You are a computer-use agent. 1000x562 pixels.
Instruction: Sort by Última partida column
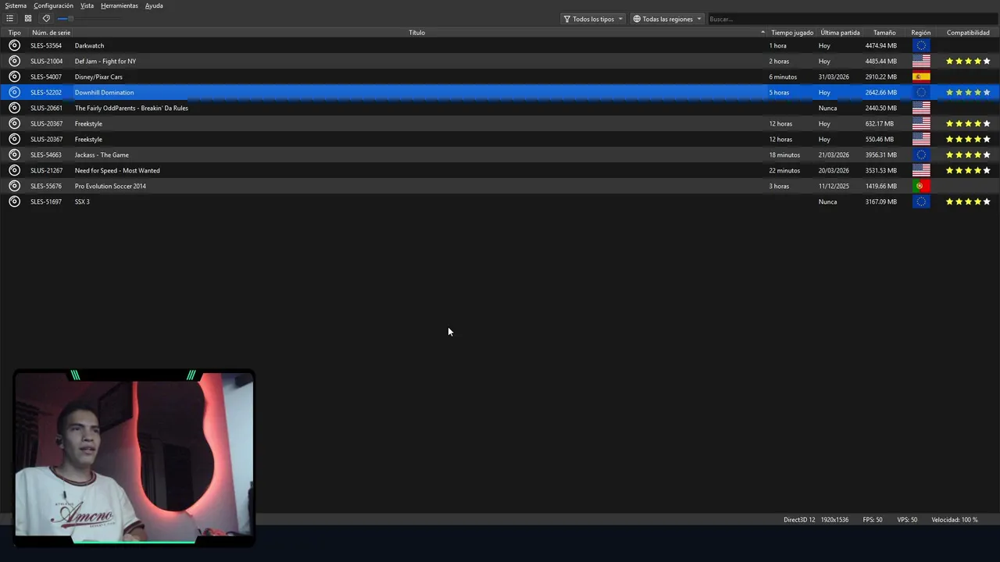coord(840,33)
